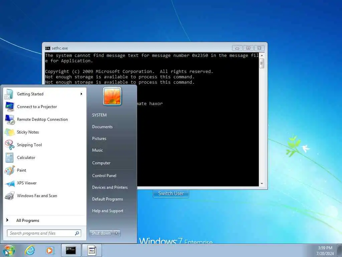Click the console scrollbar down arrow
This screenshot has height=257, width=342.
[262, 184]
